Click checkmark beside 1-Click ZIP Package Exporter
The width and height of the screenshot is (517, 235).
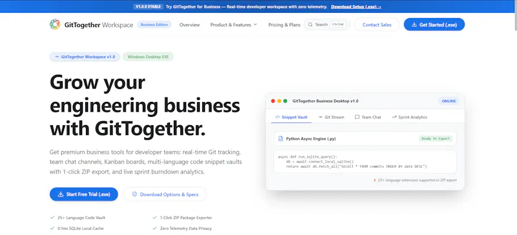154,218
